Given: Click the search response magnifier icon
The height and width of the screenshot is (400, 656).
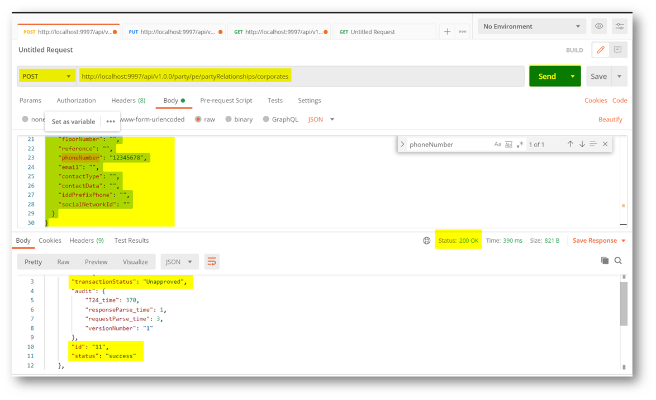Looking at the screenshot, I should point(618,261).
